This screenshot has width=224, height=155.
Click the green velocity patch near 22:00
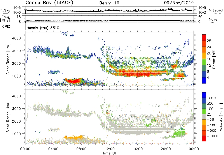point(179,133)
